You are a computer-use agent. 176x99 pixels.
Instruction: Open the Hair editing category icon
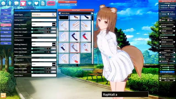click(x=16, y=3)
